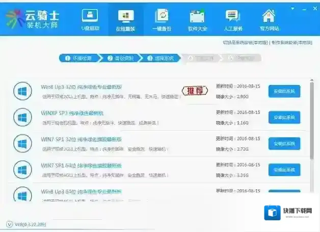Select the WIN7 SP1 32位 system title
Viewport: 320px width, 232px height.
pos(81,139)
